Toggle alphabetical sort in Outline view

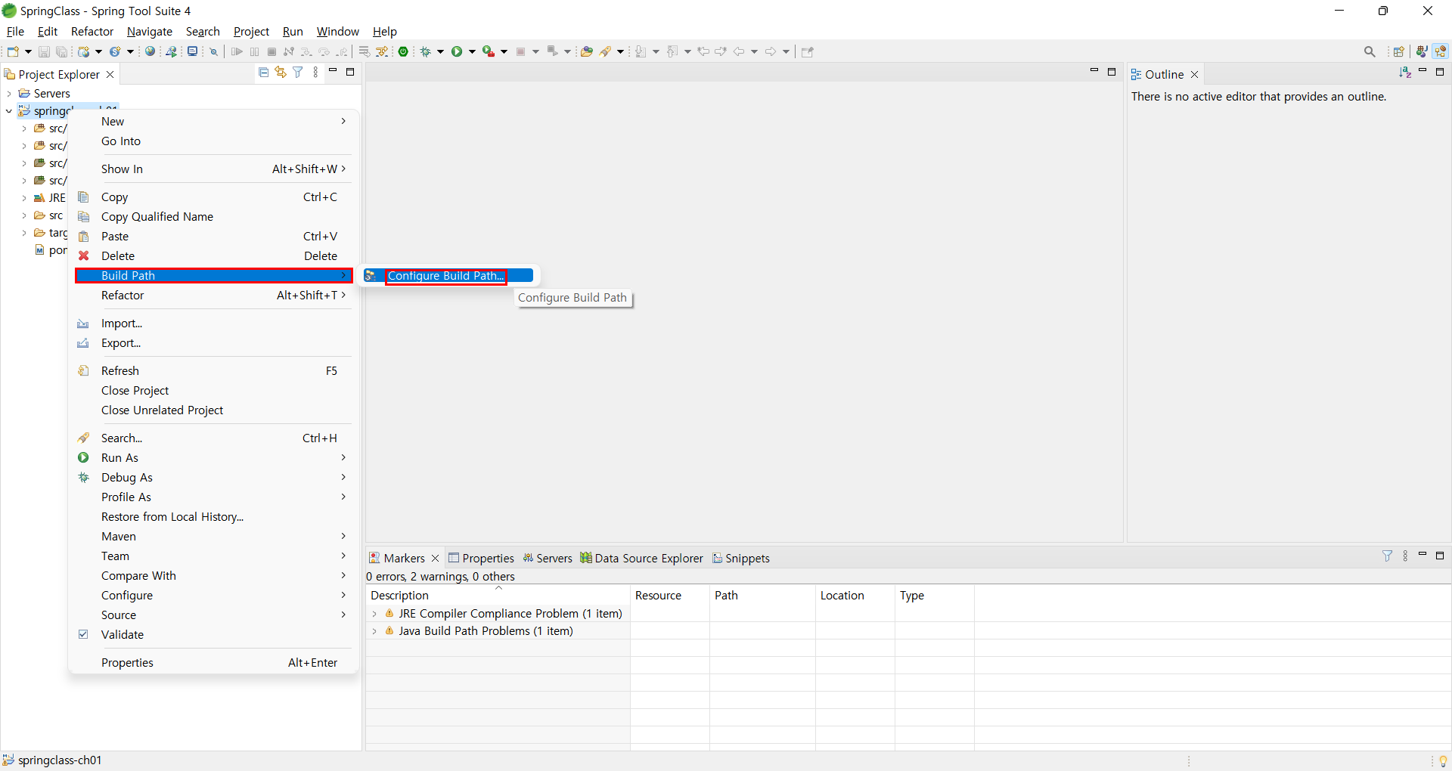pos(1405,72)
